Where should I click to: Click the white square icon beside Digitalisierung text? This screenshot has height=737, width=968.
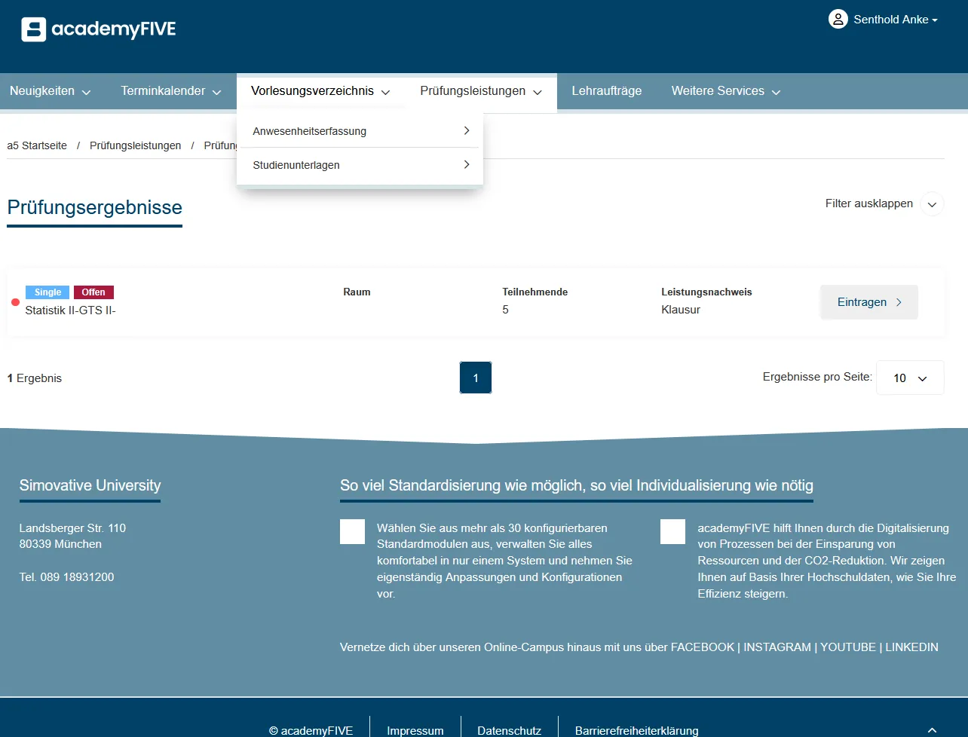(x=672, y=531)
